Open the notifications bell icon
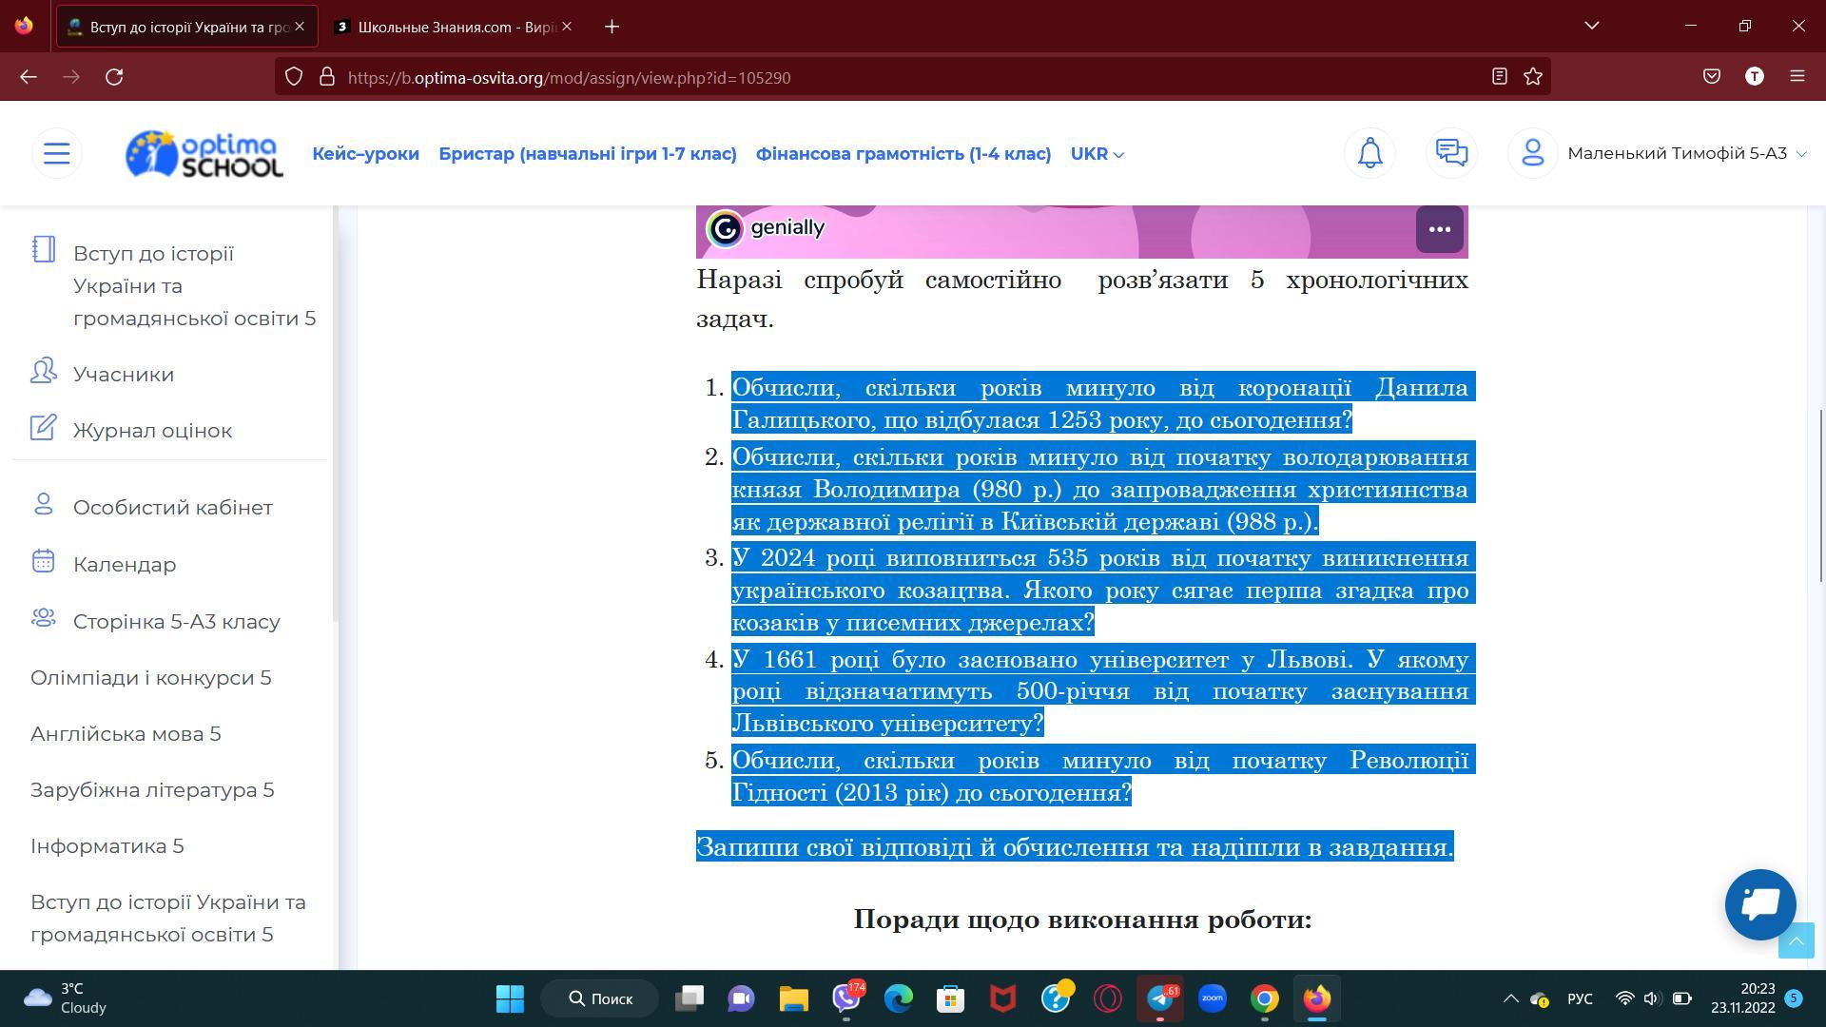This screenshot has height=1027, width=1826. pos(1369,153)
